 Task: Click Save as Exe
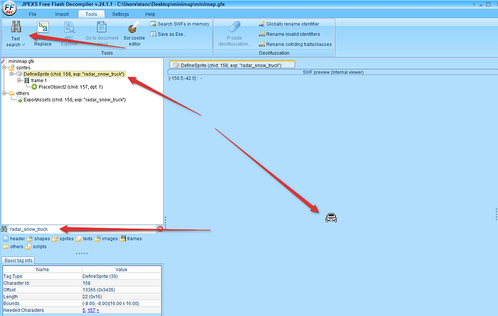point(168,35)
